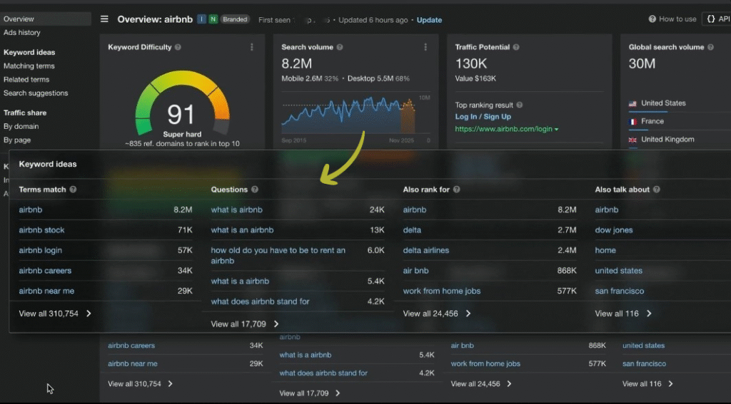The height and width of the screenshot is (404, 731).
Task: Open Traffic share By domain
Action: click(21, 127)
